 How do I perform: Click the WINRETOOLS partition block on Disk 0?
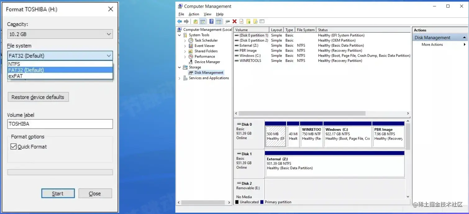tap(312, 134)
